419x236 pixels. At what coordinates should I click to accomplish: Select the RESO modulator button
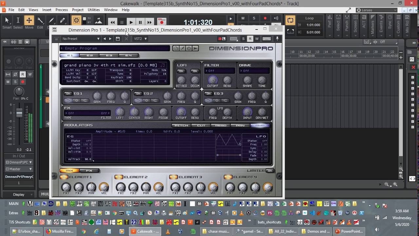pos(221,126)
